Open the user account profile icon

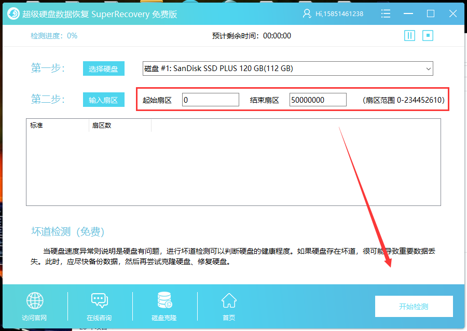click(x=307, y=13)
